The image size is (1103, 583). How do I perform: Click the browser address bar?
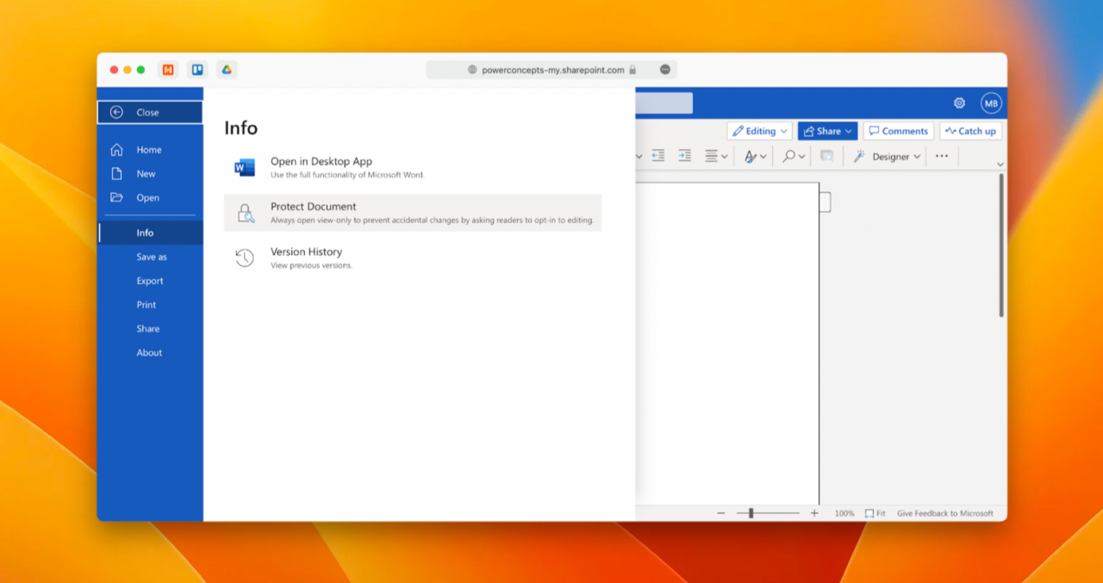pos(551,70)
